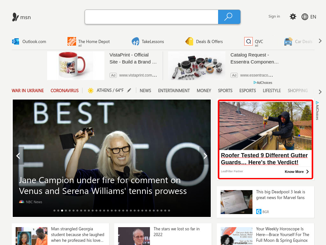The width and height of the screenshot is (326, 245).
Task: Expand more shortcut sites with the chevron
Action: pos(320,41)
